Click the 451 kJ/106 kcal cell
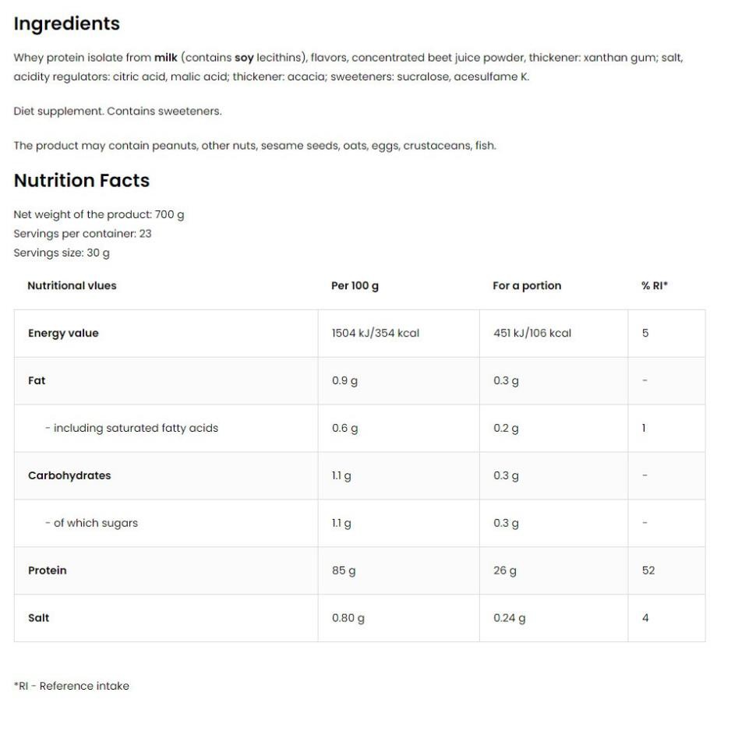This screenshot has height=731, width=731. tap(532, 334)
